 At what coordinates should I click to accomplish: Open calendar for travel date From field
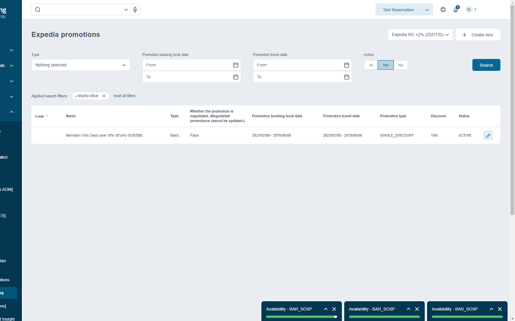coord(347,65)
